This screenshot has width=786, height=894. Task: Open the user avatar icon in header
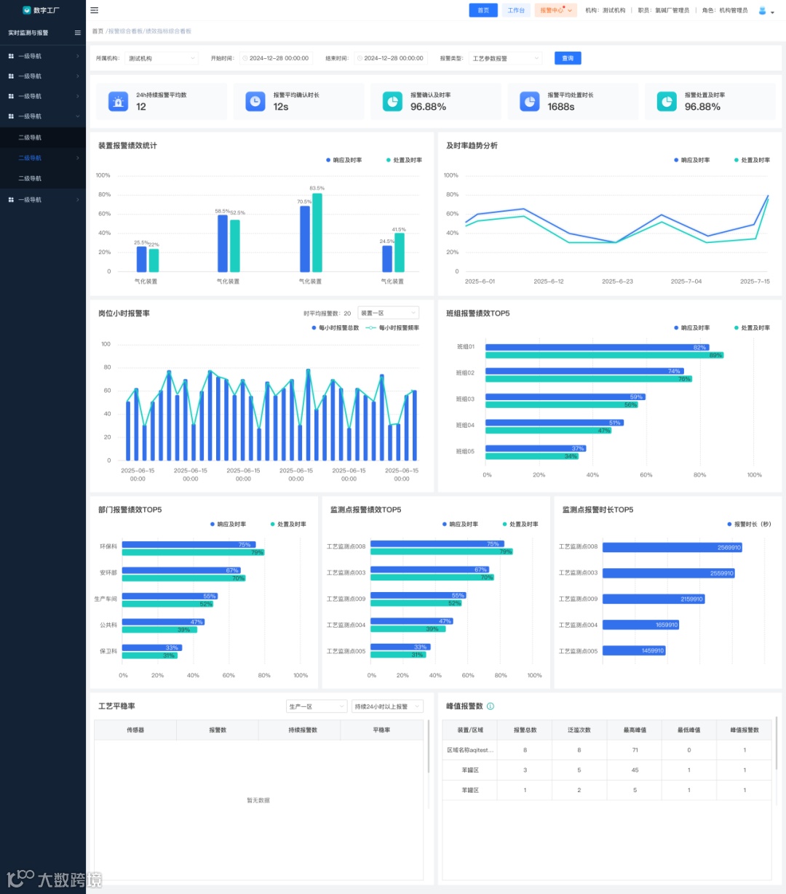[x=762, y=10]
